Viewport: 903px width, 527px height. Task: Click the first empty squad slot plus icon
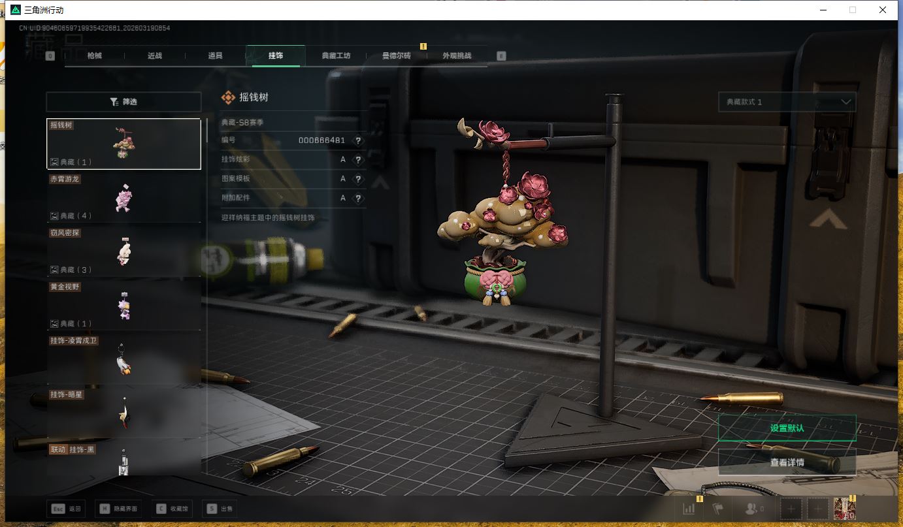click(791, 509)
